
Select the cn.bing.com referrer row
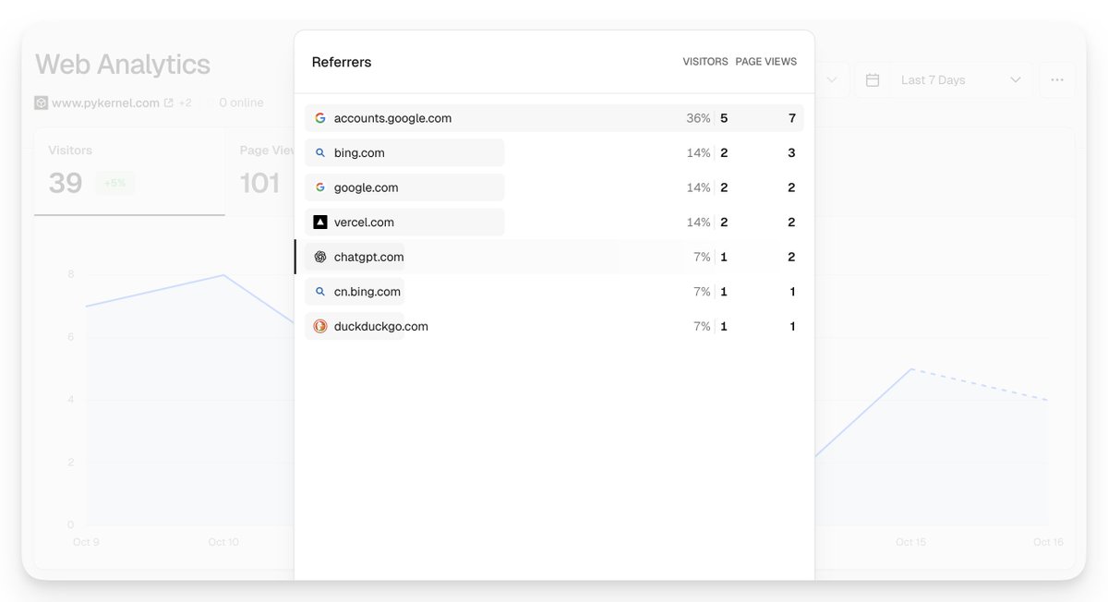point(554,292)
